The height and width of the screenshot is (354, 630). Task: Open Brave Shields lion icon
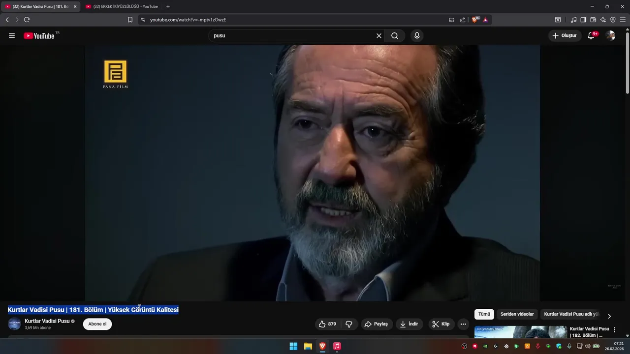[475, 20]
